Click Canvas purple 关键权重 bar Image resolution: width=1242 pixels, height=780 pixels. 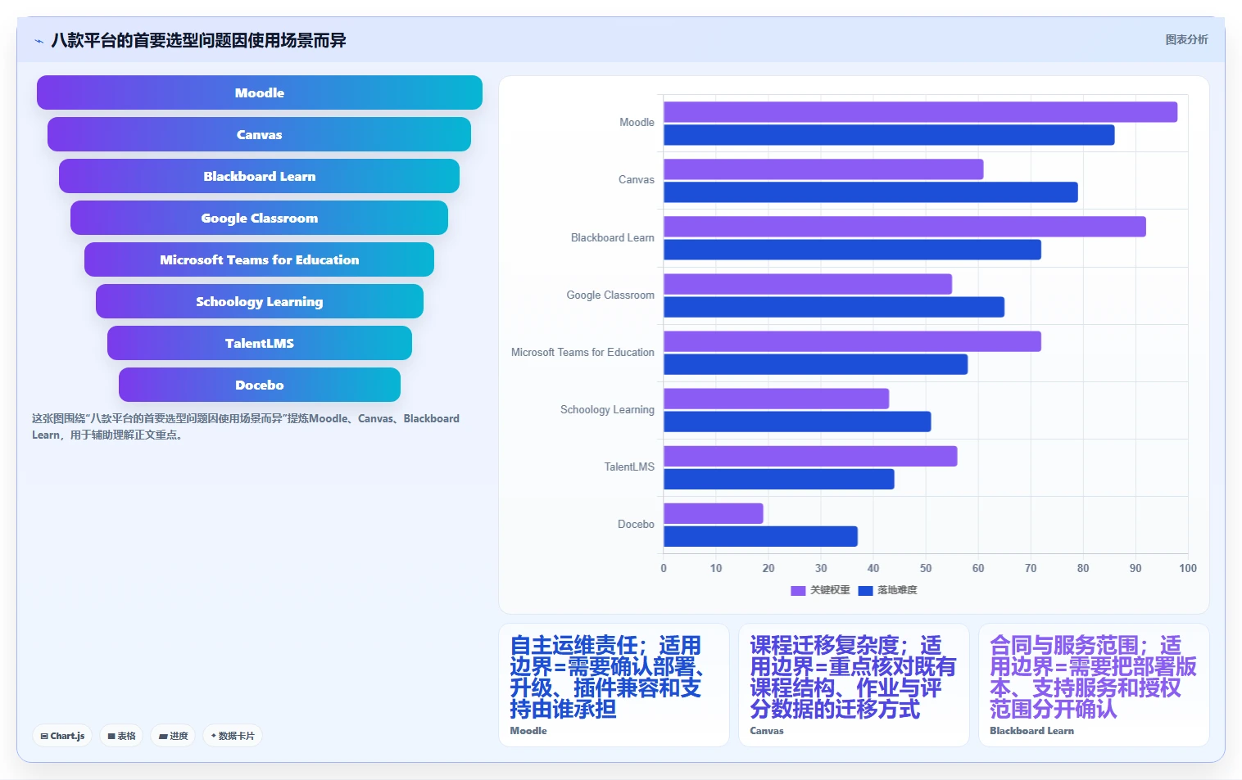coord(823,169)
